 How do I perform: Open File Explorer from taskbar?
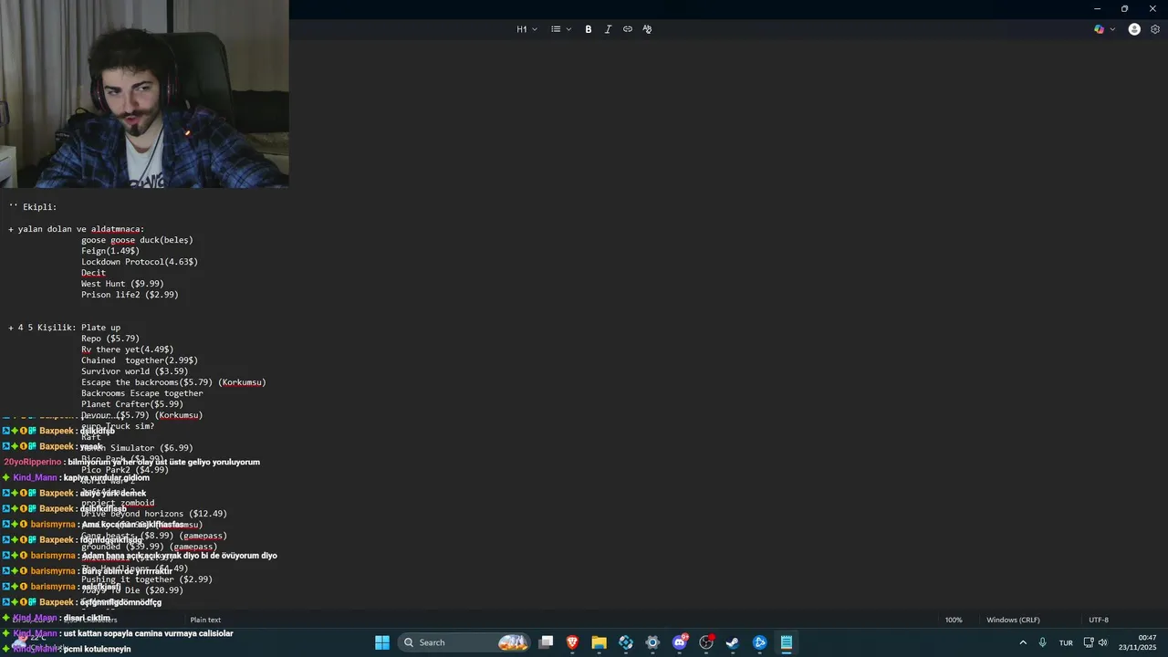click(599, 642)
